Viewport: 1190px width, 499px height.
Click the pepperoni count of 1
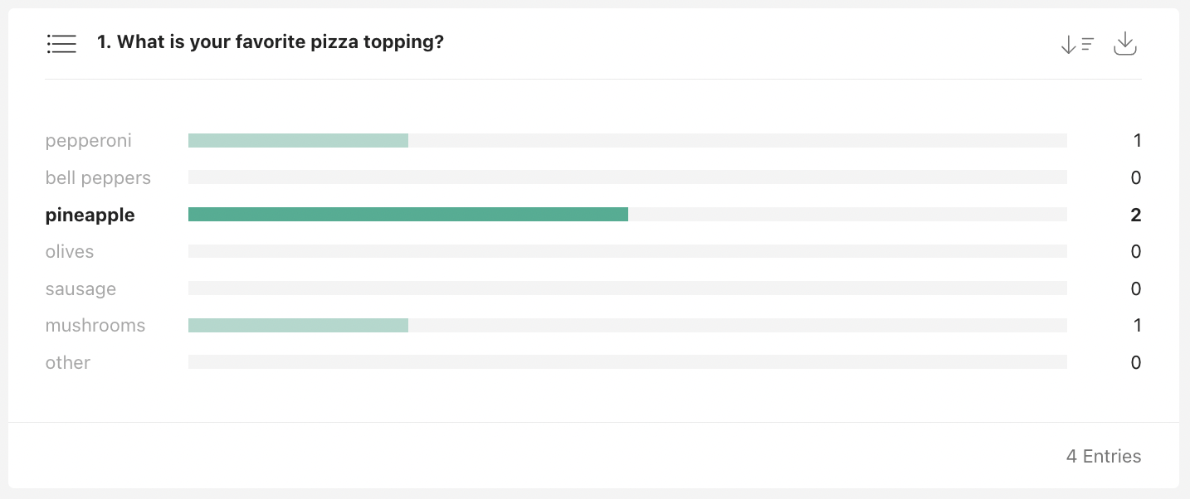(x=1137, y=141)
